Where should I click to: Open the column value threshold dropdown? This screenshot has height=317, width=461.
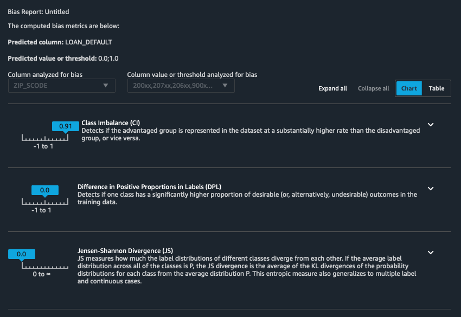click(181, 86)
